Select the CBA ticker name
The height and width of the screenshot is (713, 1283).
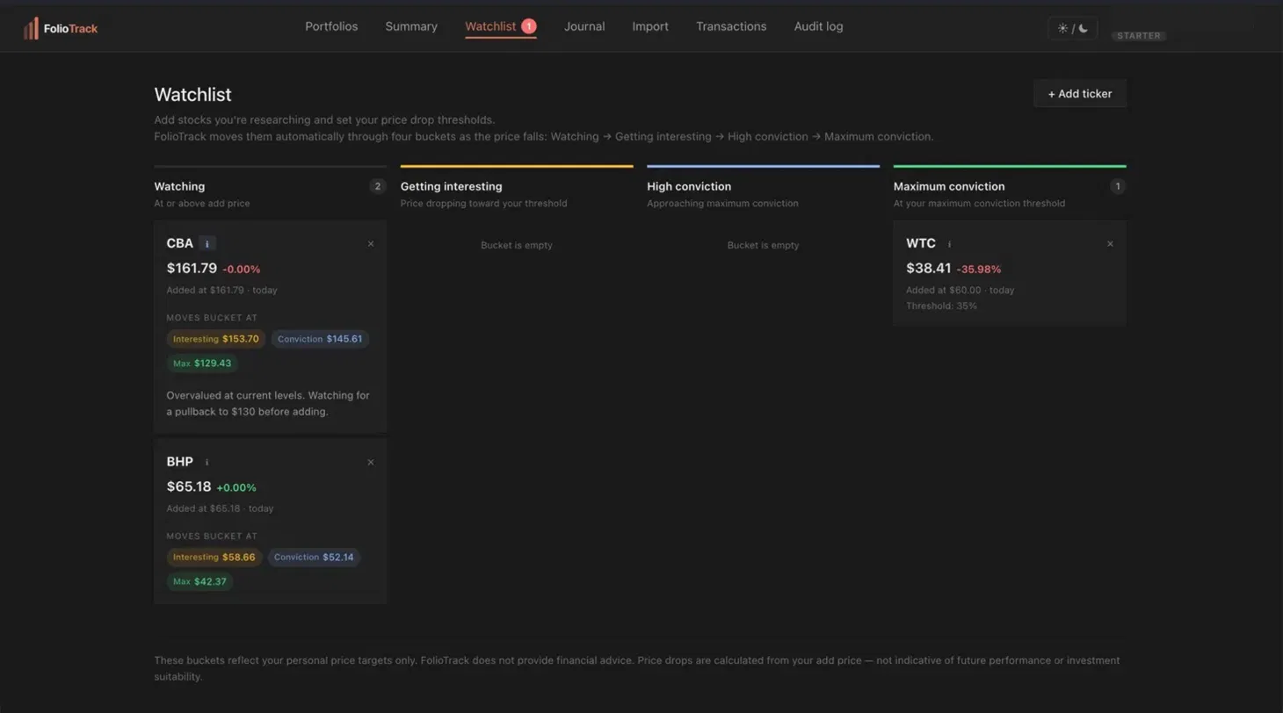pyautogui.click(x=180, y=243)
